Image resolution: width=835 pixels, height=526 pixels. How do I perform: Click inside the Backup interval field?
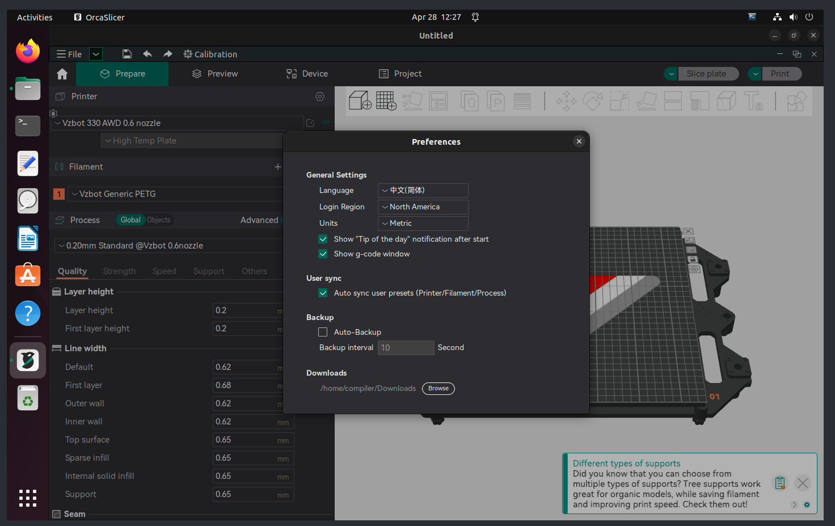pos(406,347)
